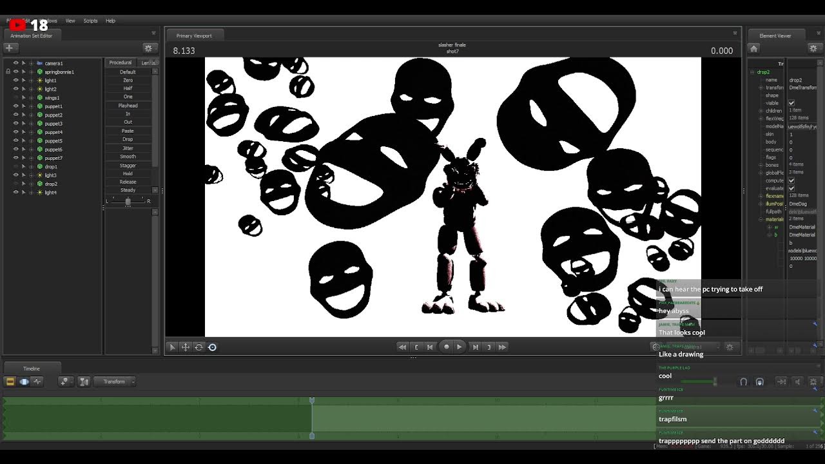
Task: Select the viewport selection arrow tool
Action: 172,347
